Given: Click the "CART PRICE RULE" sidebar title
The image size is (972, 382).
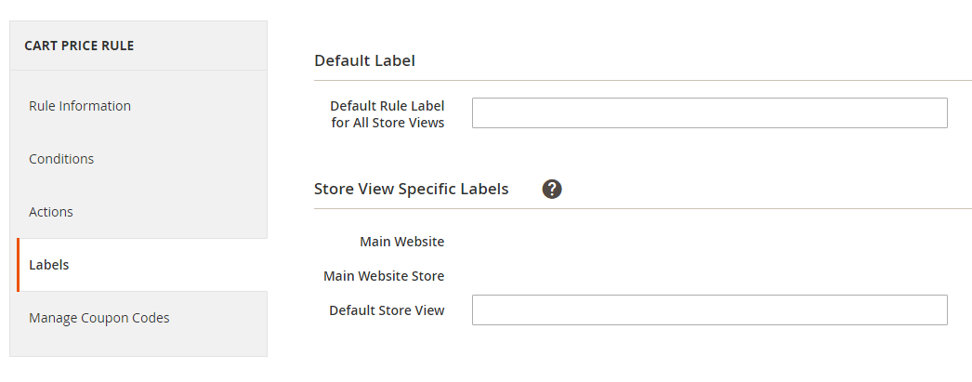Looking at the screenshot, I should point(79,46).
